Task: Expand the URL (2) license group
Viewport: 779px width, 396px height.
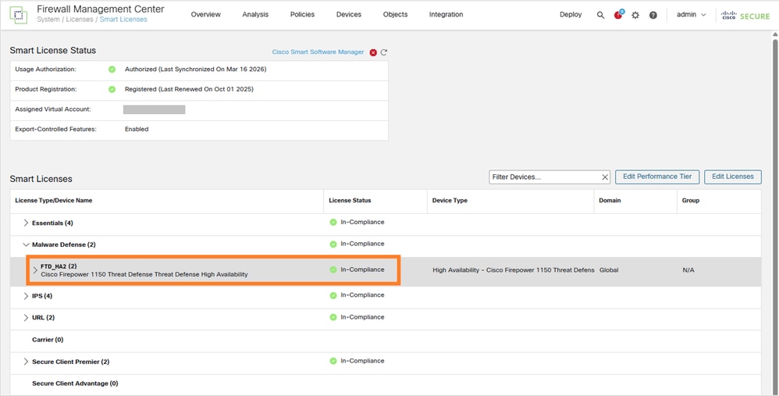Action: 26,317
